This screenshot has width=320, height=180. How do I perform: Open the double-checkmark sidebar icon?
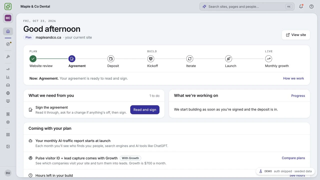point(8,69)
